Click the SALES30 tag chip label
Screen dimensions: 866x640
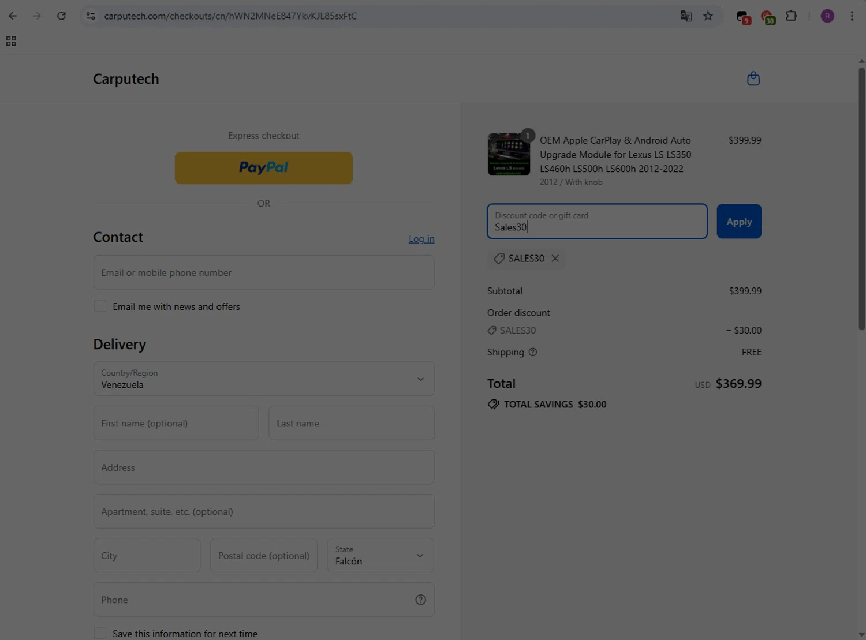click(x=526, y=259)
